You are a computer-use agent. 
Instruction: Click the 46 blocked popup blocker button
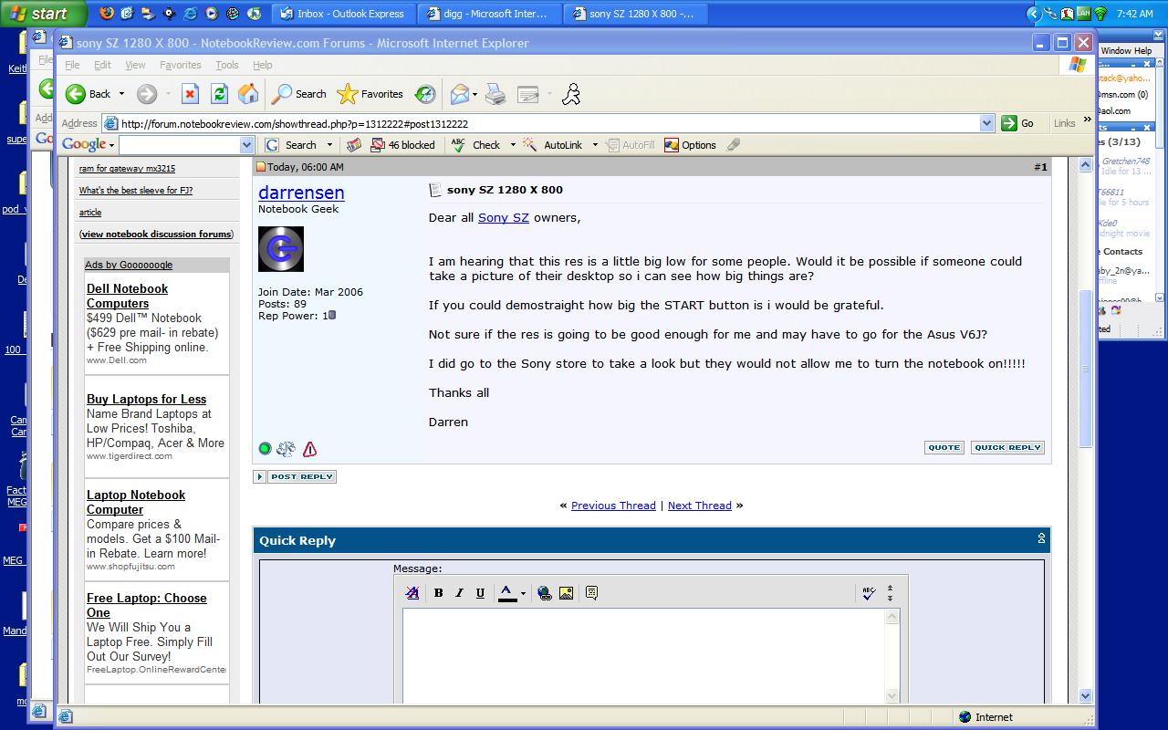pos(402,145)
